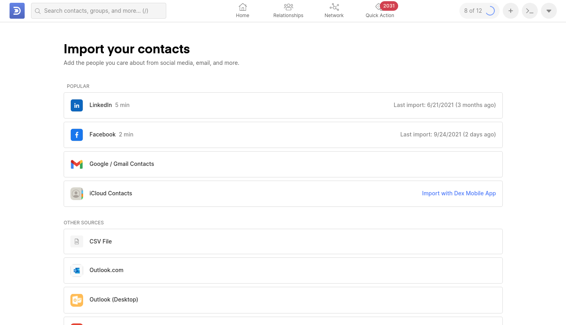Click Facebook last import date text
Screen dimensions: 566x325
coord(448,134)
